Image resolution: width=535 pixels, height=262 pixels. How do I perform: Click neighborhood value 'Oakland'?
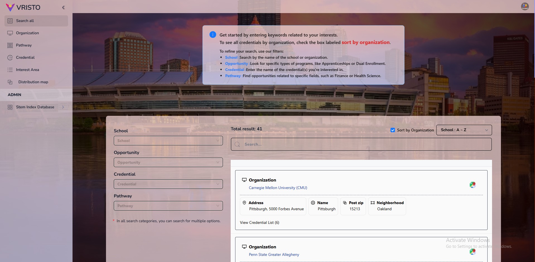[384, 209]
